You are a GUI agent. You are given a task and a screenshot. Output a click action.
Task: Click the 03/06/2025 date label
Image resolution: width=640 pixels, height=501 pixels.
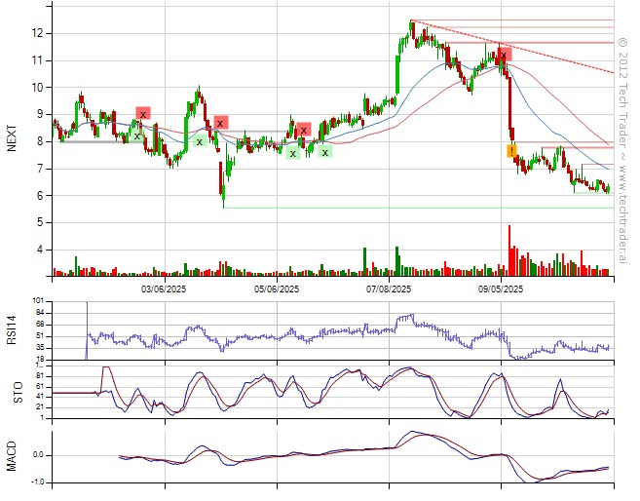pos(164,289)
